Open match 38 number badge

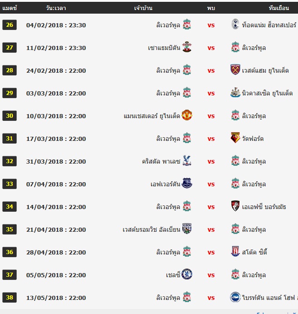10,298
